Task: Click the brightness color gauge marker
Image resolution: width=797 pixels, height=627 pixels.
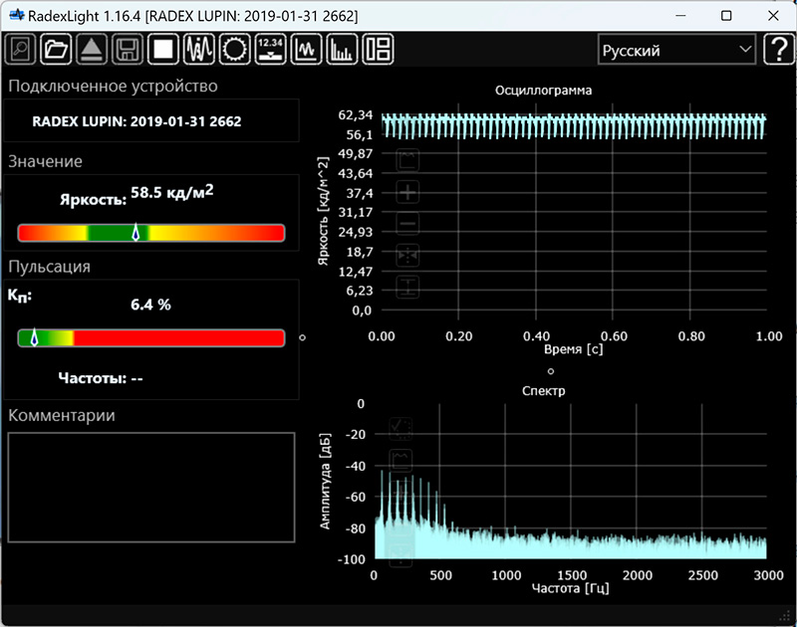Action: pyautogui.click(x=135, y=233)
